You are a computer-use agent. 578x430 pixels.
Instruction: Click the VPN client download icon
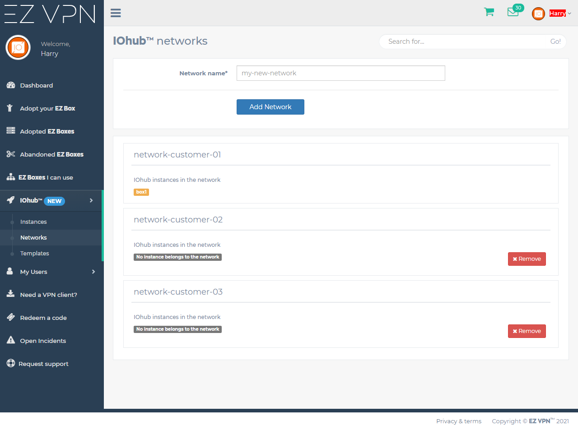click(11, 294)
